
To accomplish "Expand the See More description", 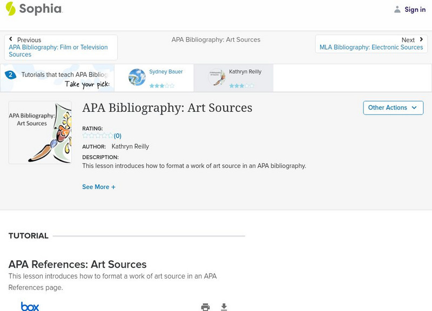I will [99, 187].
